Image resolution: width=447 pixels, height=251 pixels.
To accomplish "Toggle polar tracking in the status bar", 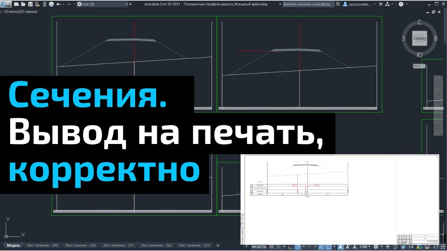I will coord(298,247).
